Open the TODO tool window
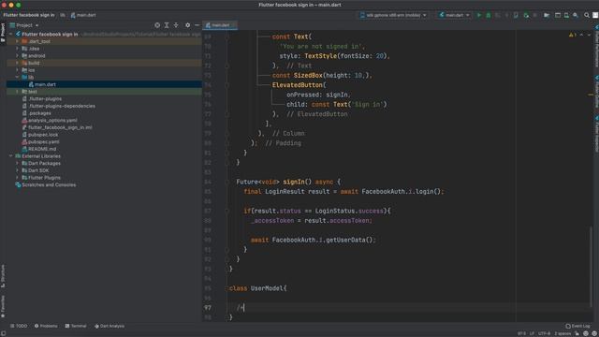Viewport: 599px width, 337px height. tap(19, 327)
